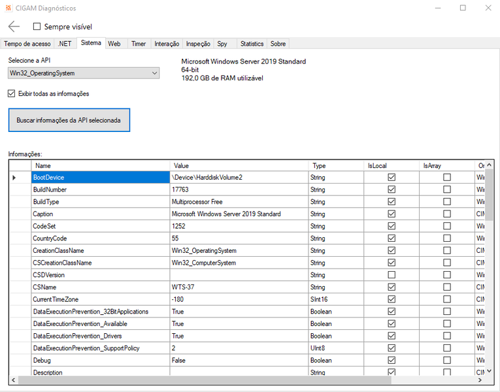Click the IsLocal column header
This screenshot has width=500, height=392.
click(392, 166)
